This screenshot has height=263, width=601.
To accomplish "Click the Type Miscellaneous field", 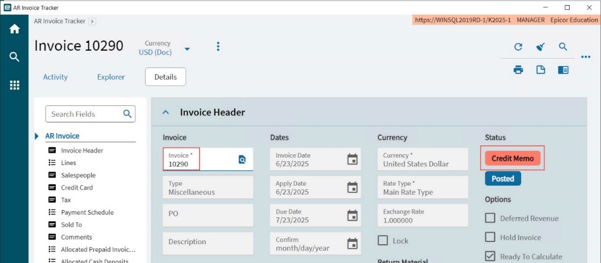I will coord(208,187).
